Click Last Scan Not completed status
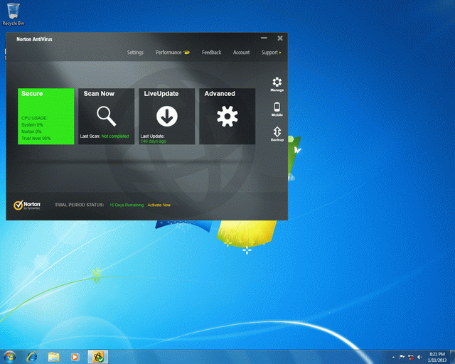 (105, 136)
